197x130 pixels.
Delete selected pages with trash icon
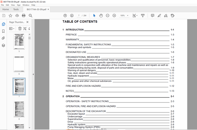(20, 29)
